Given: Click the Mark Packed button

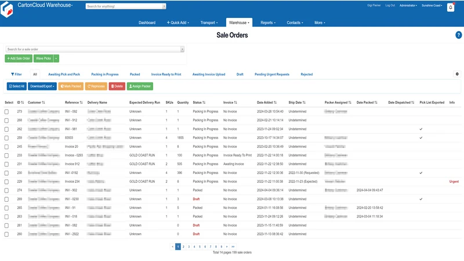Looking at the screenshot, I should (71, 86).
